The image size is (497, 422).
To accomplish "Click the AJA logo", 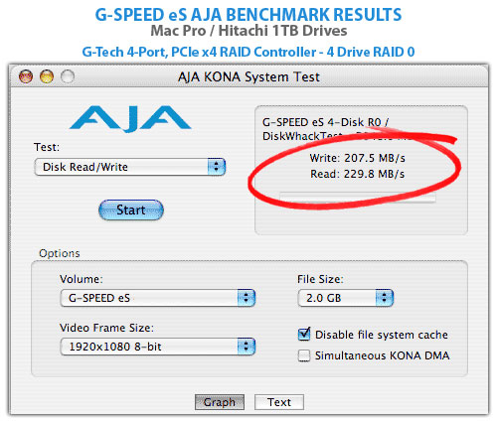I will click(130, 118).
